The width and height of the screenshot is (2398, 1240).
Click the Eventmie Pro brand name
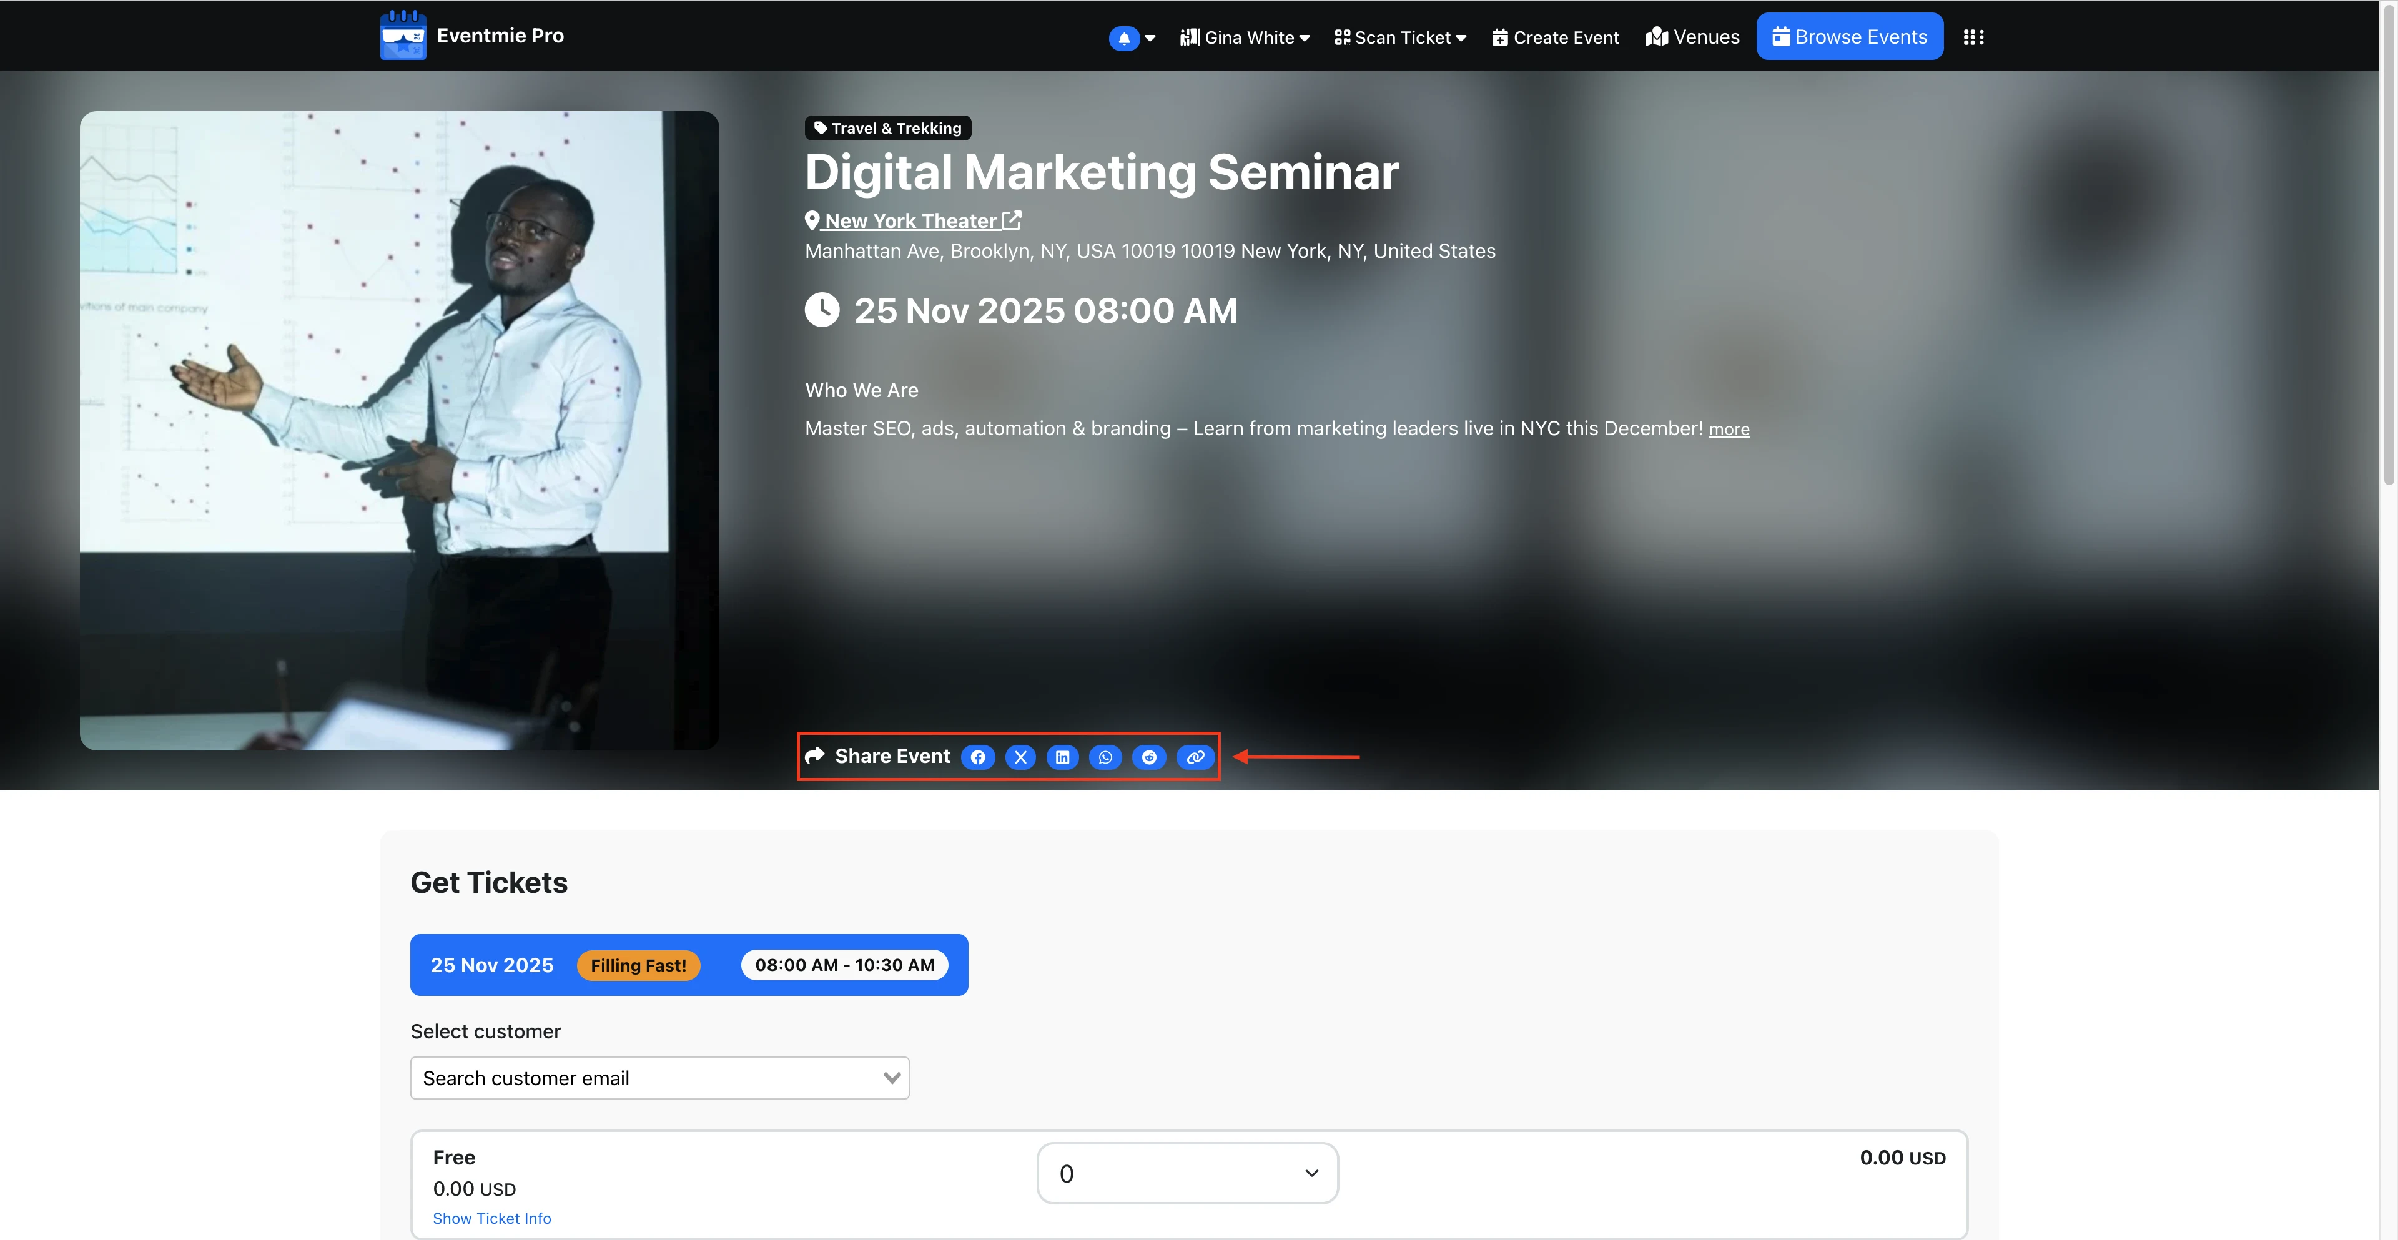click(x=500, y=36)
